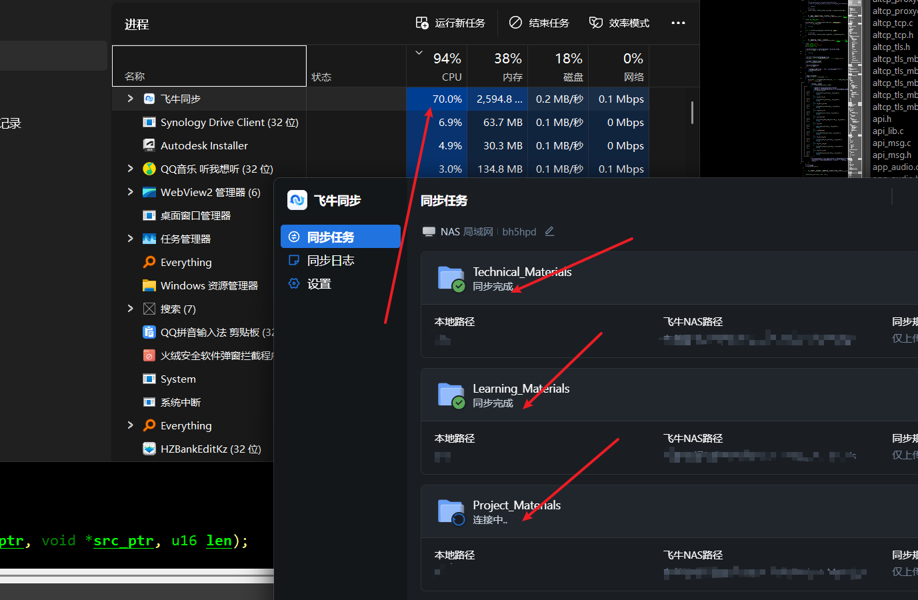Click the NAS device icon in 飞牛同步
The height and width of the screenshot is (600, 918).
pyautogui.click(x=429, y=231)
